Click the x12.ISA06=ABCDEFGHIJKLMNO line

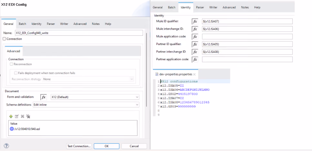coord(185,90)
